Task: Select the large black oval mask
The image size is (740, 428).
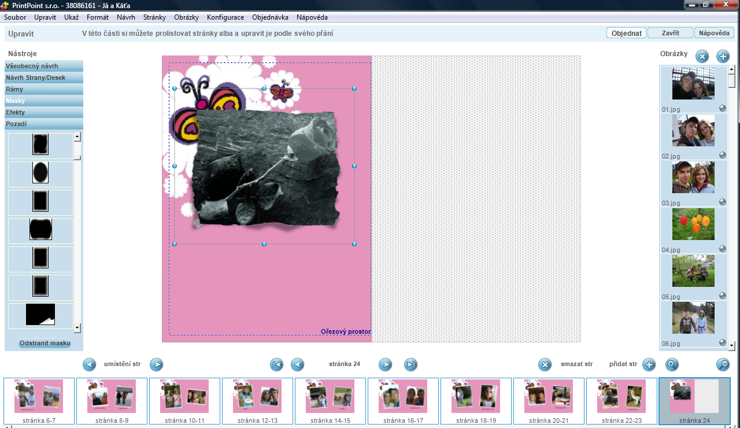Action: 40,173
